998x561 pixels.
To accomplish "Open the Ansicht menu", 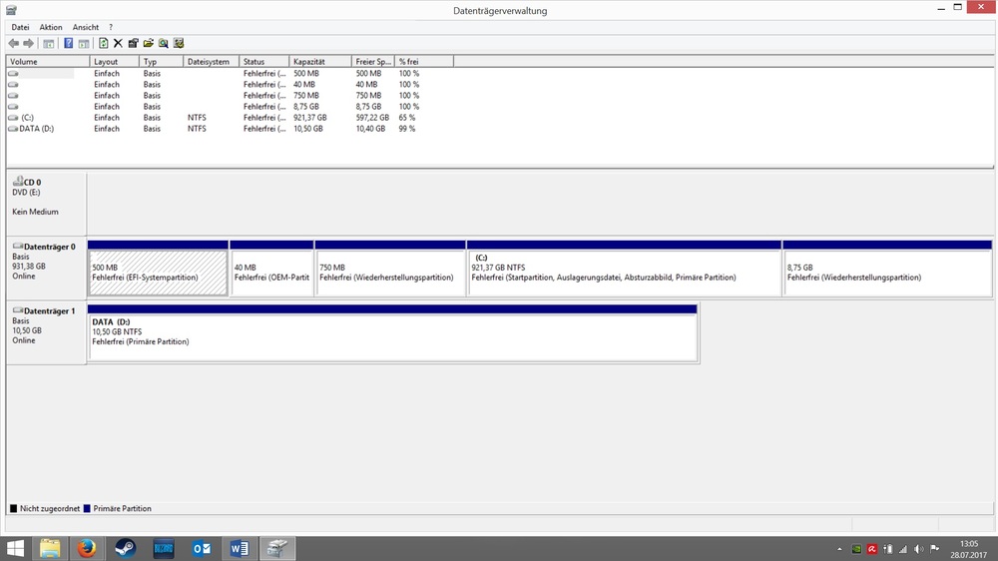I will tap(86, 27).
